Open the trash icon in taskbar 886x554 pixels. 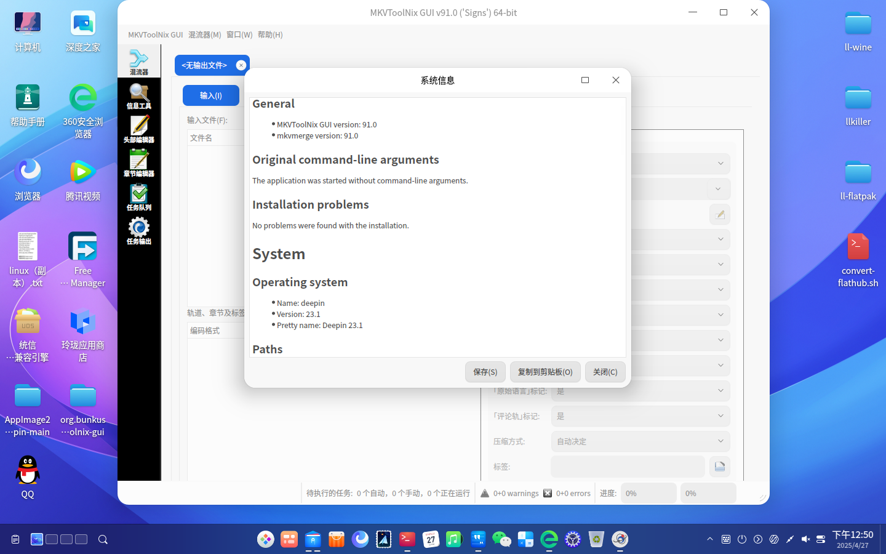[596, 539]
